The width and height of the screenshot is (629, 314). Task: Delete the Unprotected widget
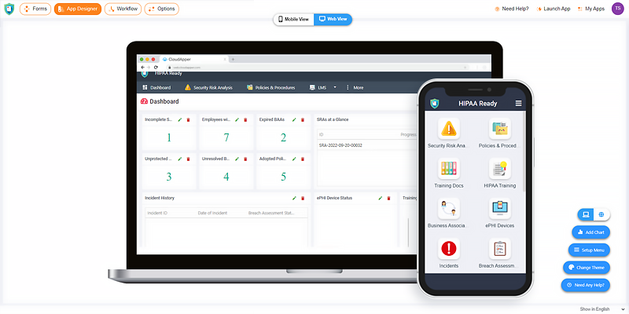pos(188,159)
